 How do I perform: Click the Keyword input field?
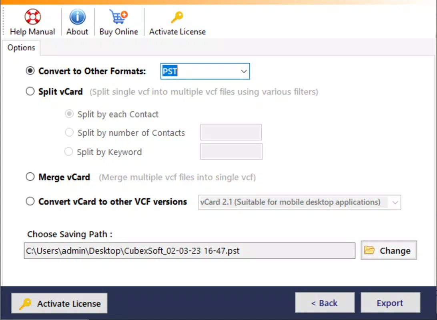click(231, 152)
